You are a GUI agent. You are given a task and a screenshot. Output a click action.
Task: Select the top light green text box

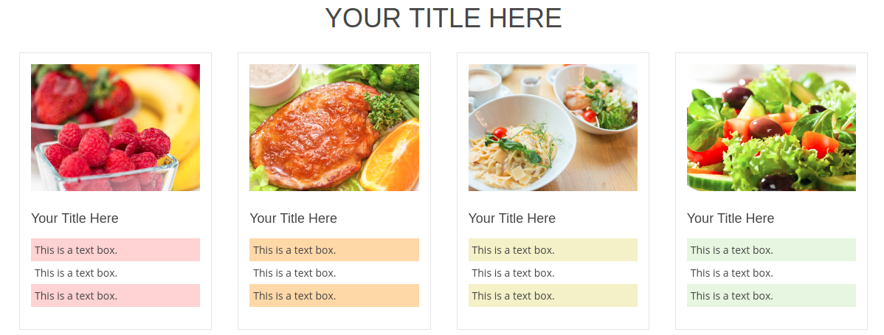(771, 250)
